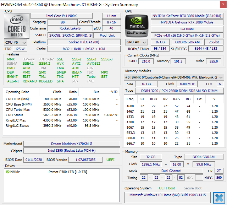Click the AVX-512 feature label
The width and height of the screenshot is (227, 205).
coord(94,64)
